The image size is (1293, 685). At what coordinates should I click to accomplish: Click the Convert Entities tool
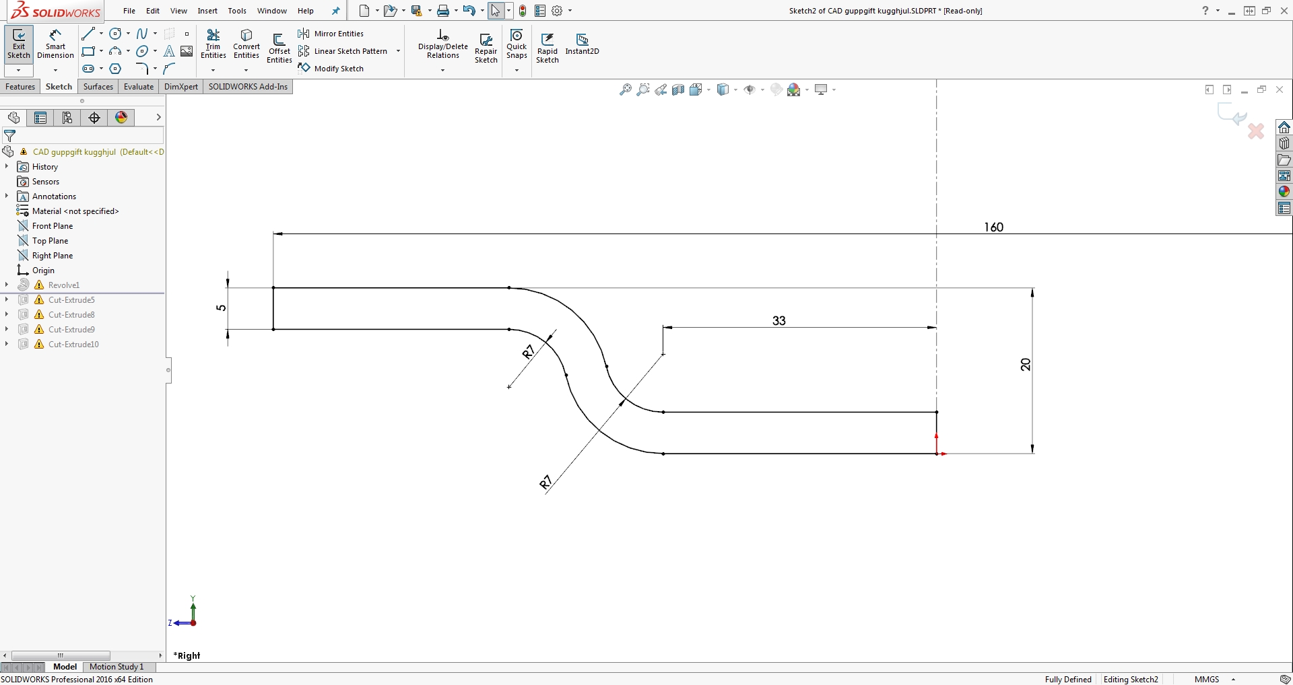tap(246, 44)
